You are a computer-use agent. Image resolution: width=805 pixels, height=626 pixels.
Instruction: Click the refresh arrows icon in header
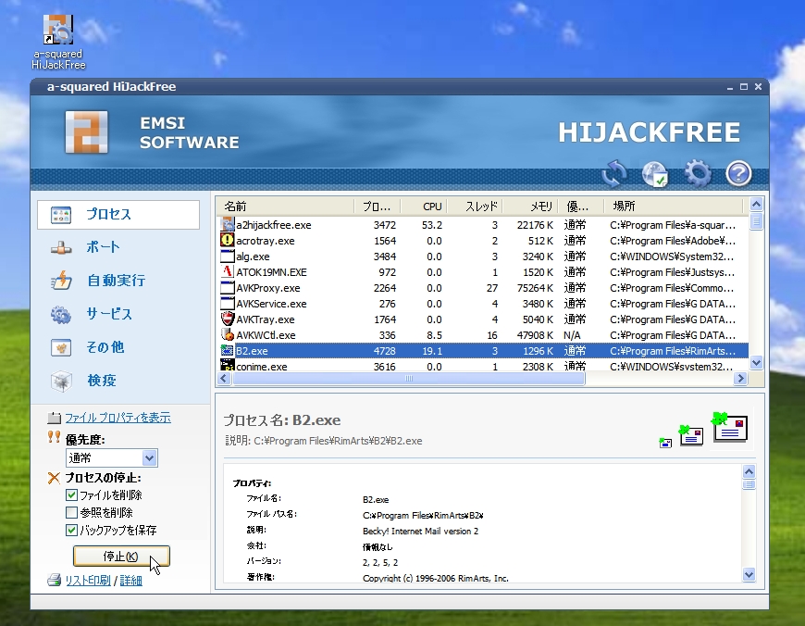[x=614, y=173]
